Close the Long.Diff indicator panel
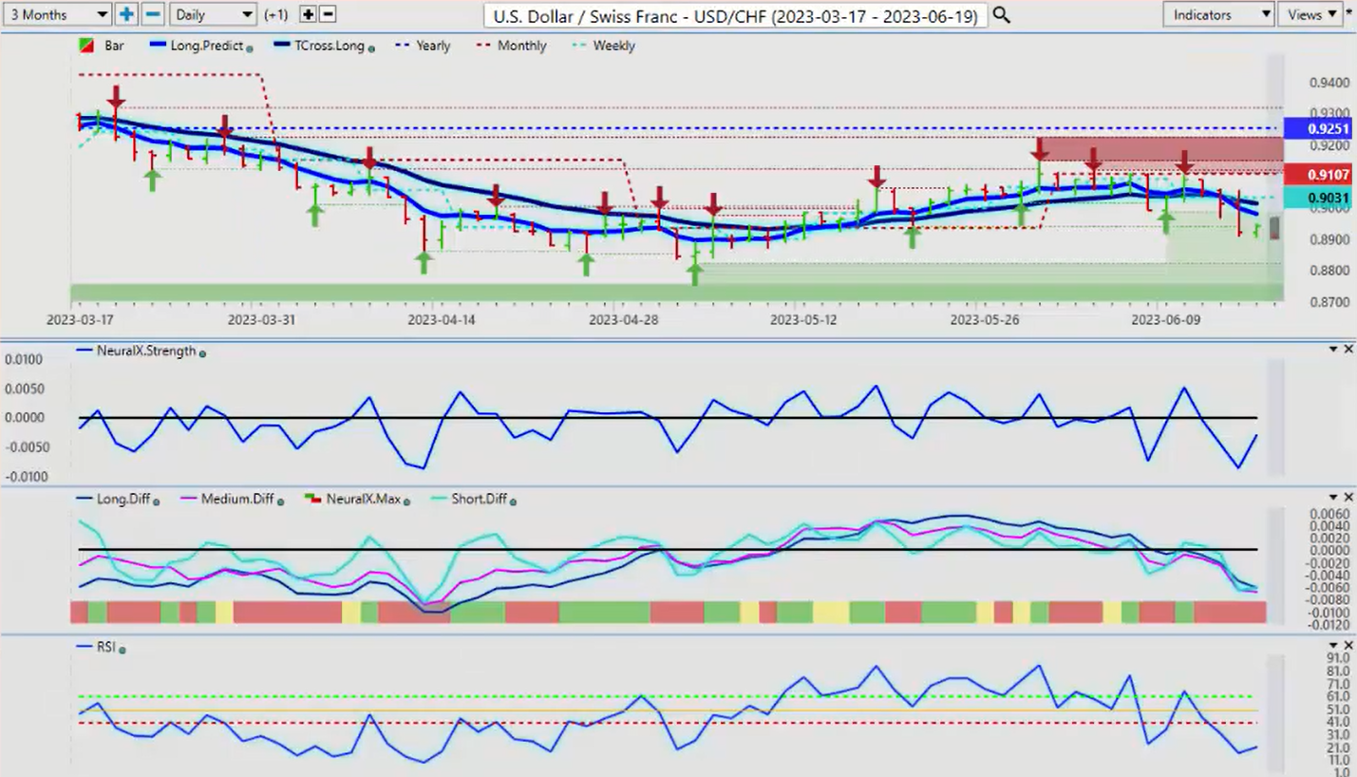This screenshot has height=777, width=1357. (1348, 497)
